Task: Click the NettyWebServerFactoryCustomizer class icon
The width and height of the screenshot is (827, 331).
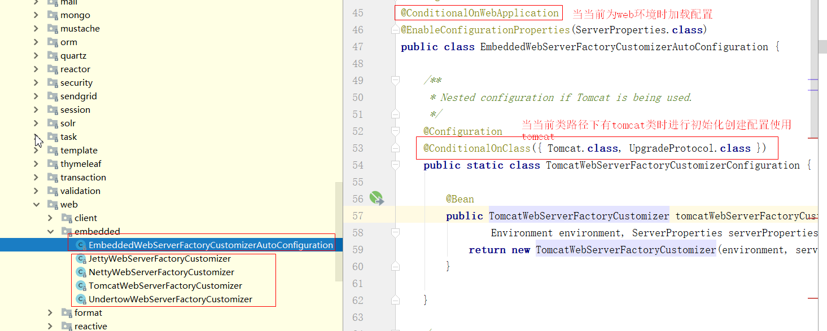Action: click(x=81, y=272)
